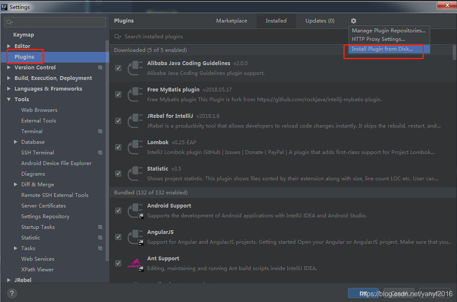Click the Alibaba Java Coding Guidelines plugin icon

(x=135, y=68)
